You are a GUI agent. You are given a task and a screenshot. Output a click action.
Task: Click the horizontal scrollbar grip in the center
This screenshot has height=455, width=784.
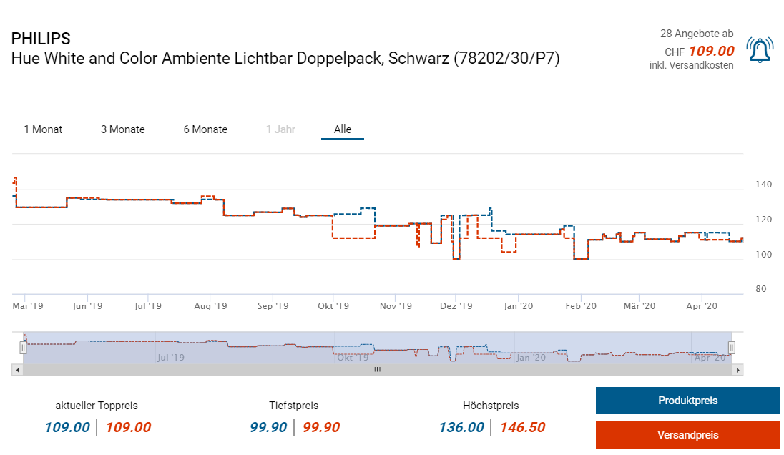click(377, 370)
